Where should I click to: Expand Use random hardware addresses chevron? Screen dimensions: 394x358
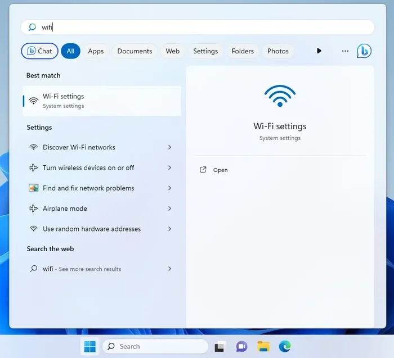(169, 229)
